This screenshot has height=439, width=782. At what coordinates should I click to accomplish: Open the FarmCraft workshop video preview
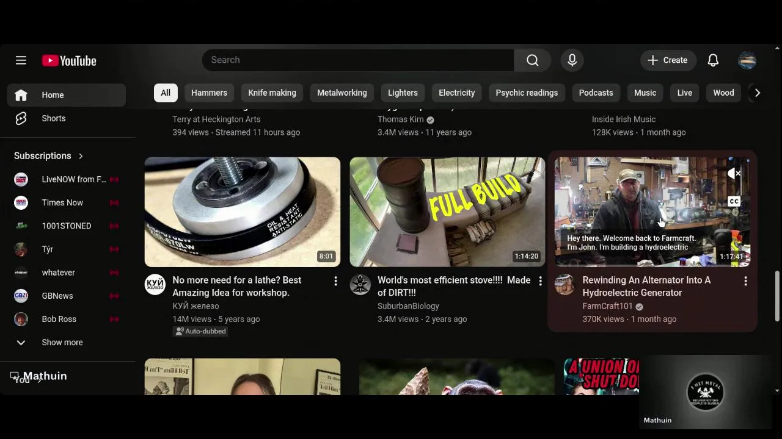pyautogui.click(x=652, y=212)
